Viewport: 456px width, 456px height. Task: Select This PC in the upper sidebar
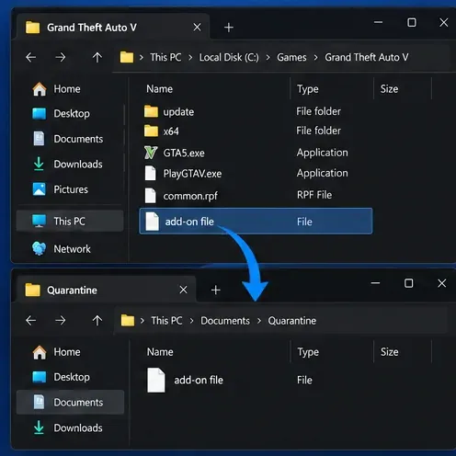point(70,221)
